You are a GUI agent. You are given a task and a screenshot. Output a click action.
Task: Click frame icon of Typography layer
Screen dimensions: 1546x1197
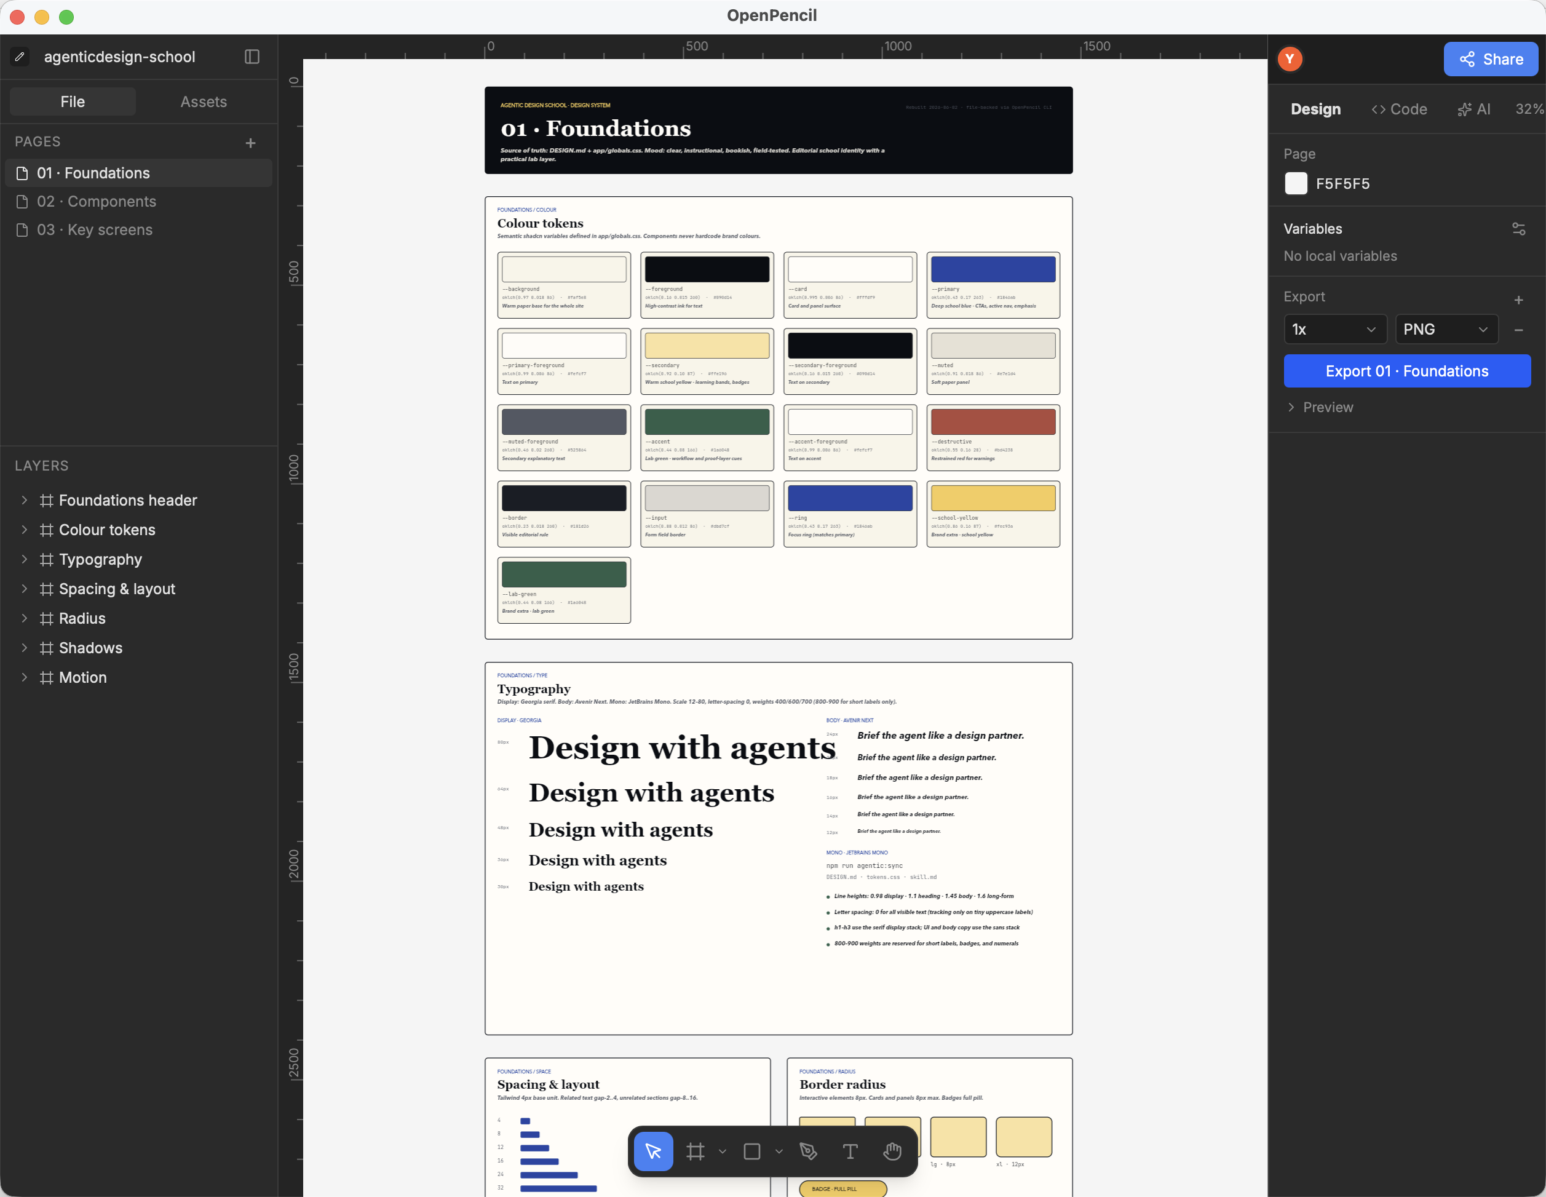coord(47,559)
